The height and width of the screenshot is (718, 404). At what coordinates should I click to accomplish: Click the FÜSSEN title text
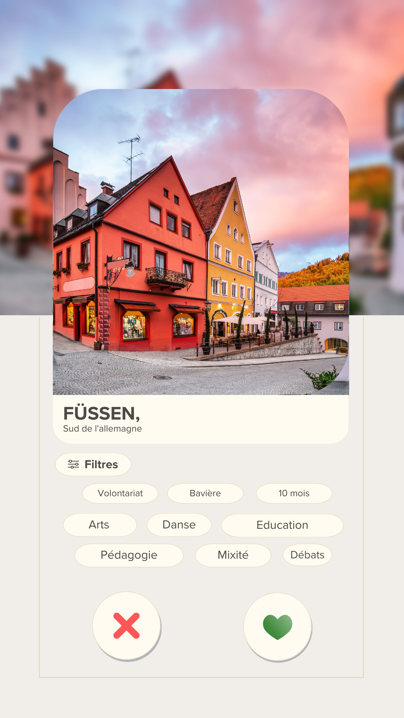101,413
